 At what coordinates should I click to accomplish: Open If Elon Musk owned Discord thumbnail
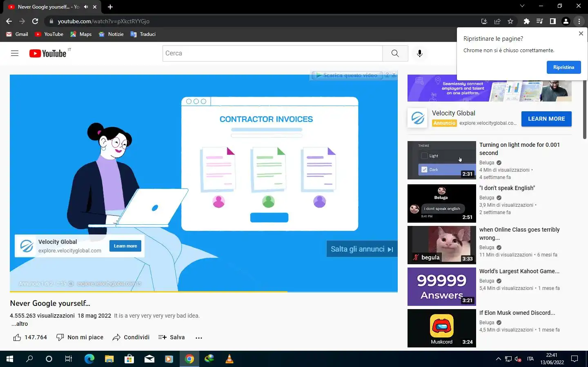[x=442, y=328]
